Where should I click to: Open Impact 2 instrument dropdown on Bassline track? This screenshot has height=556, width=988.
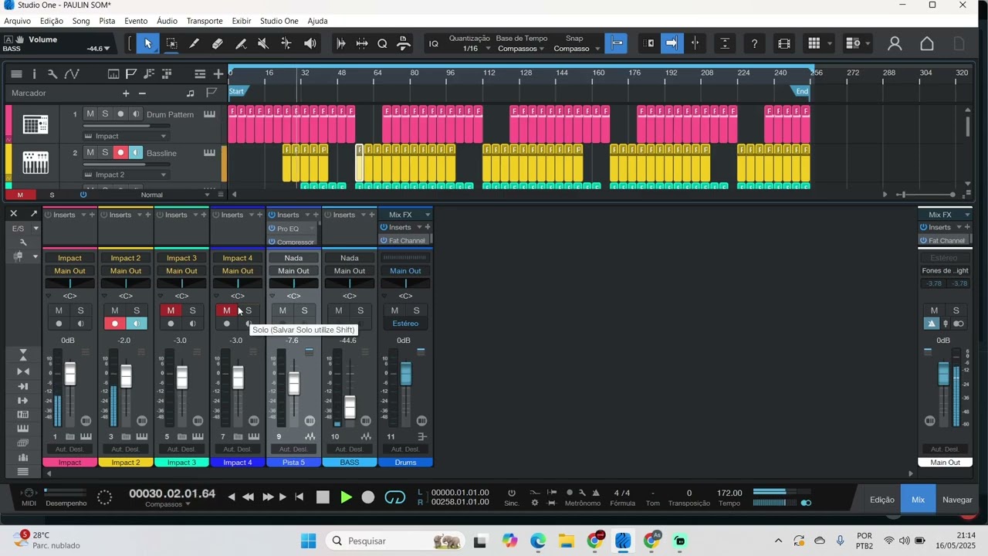click(x=126, y=175)
